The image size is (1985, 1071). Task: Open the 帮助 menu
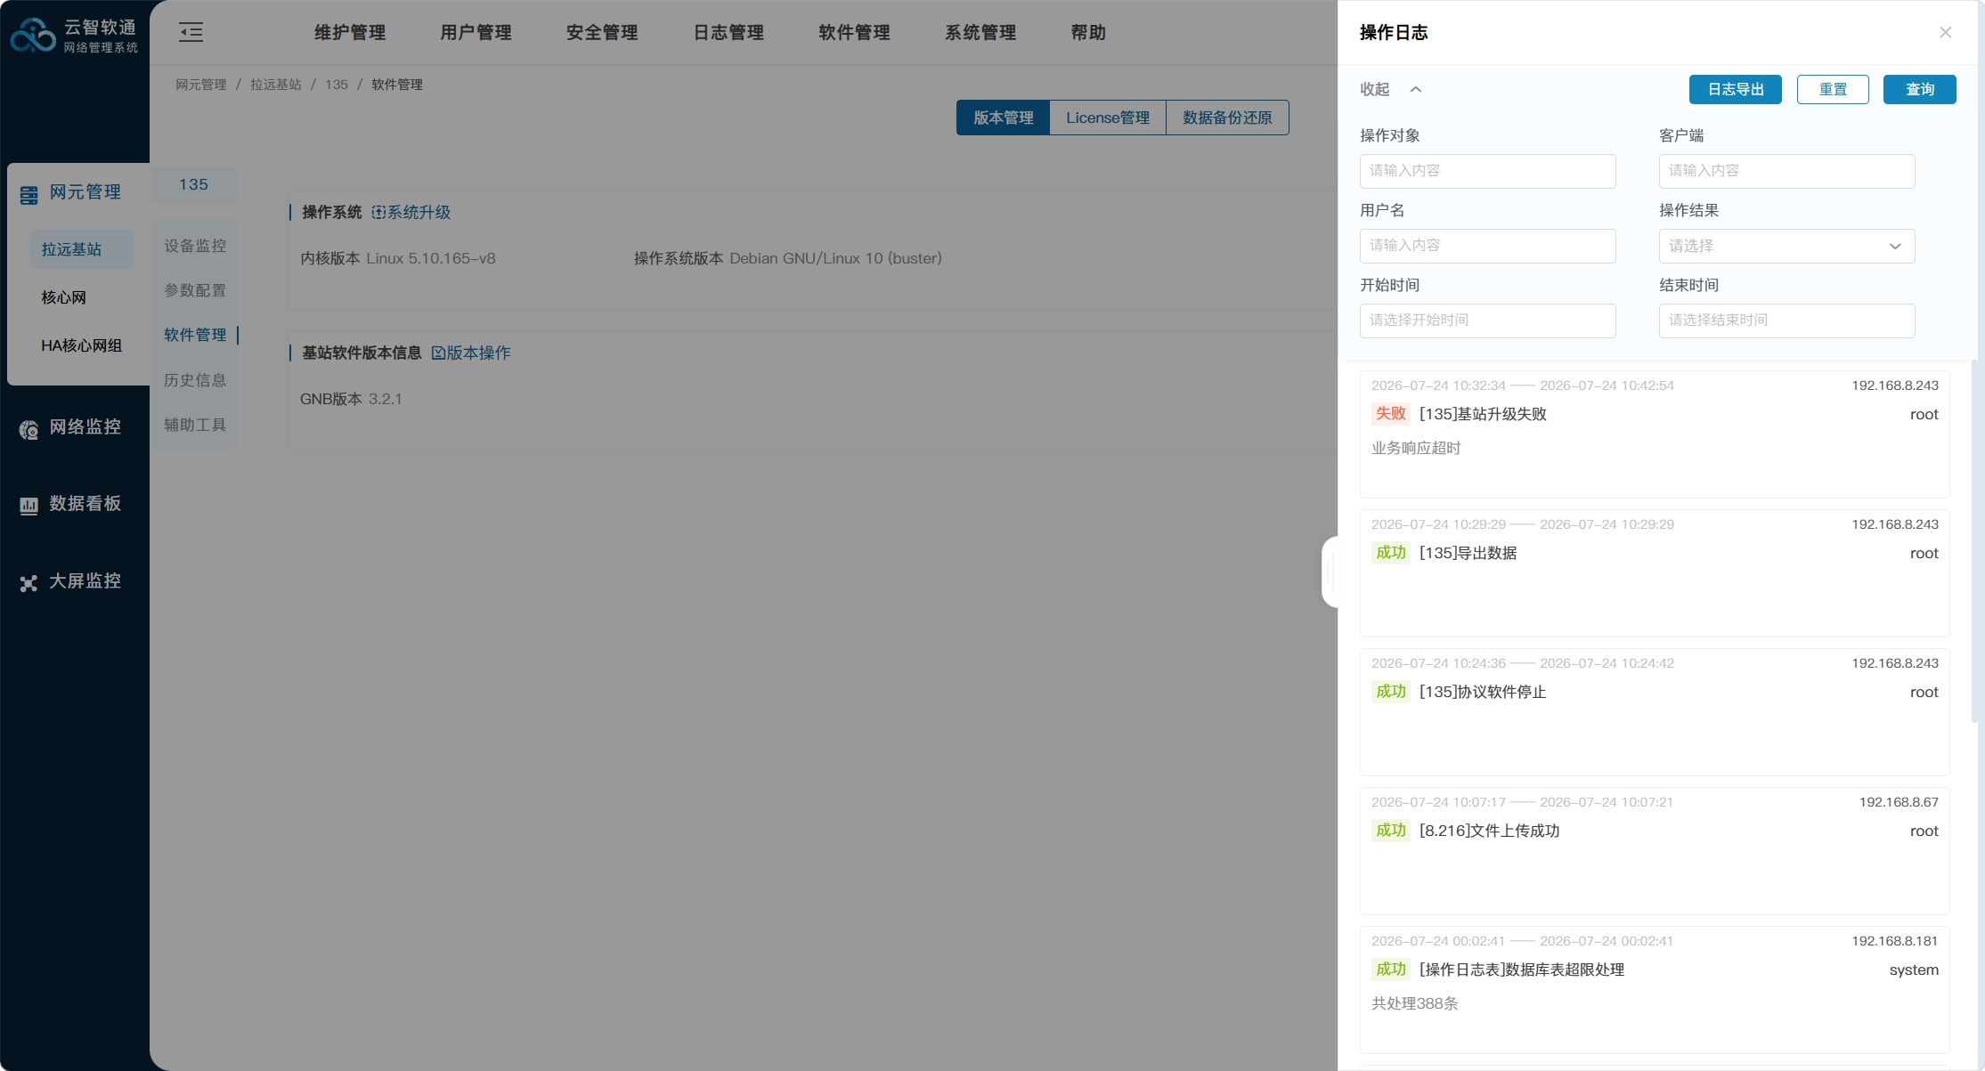click(1088, 33)
